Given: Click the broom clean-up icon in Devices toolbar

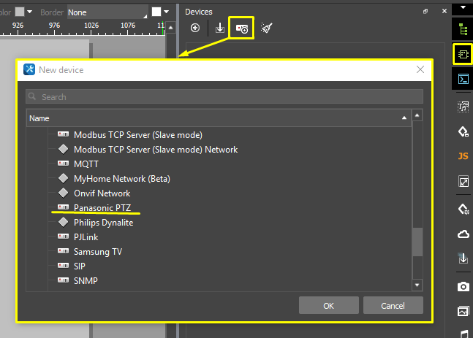Looking at the screenshot, I should click(267, 28).
